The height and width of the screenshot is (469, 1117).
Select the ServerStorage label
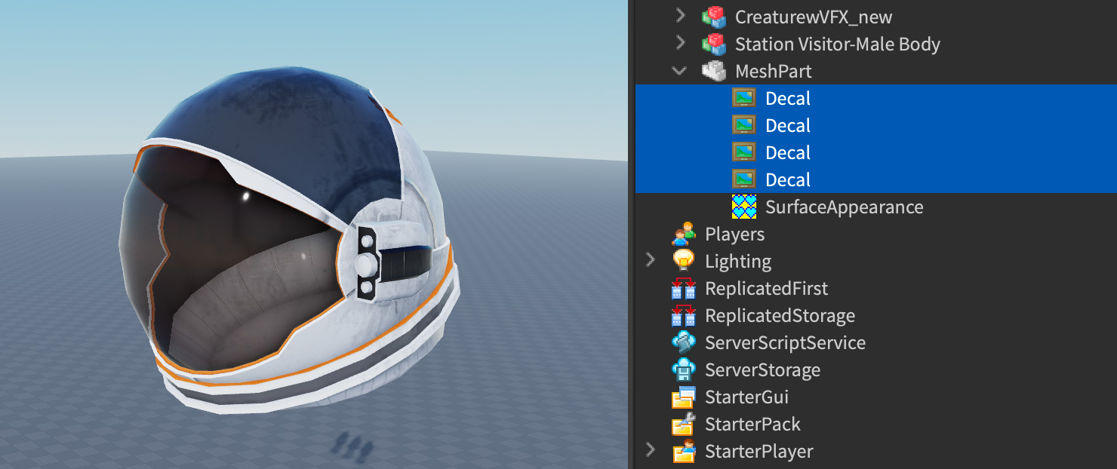coord(762,369)
